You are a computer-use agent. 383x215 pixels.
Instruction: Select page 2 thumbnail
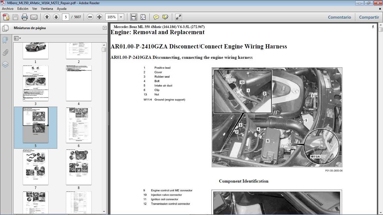tap(79, 51)
